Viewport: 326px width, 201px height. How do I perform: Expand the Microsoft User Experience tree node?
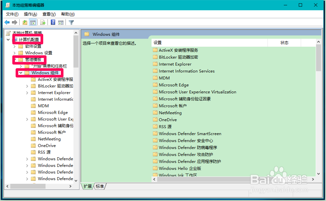27,119
